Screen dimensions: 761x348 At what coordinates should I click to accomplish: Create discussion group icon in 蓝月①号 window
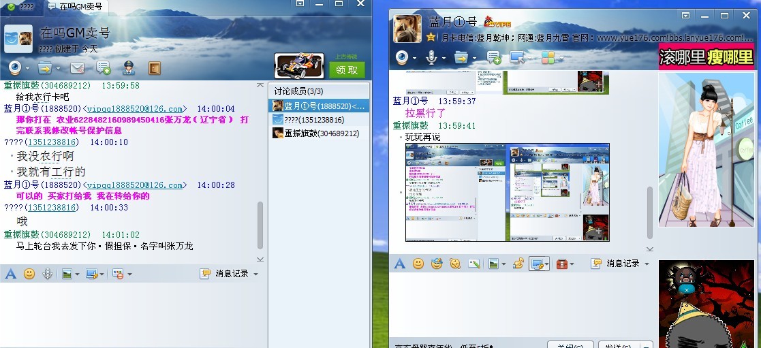coord(493,58)
